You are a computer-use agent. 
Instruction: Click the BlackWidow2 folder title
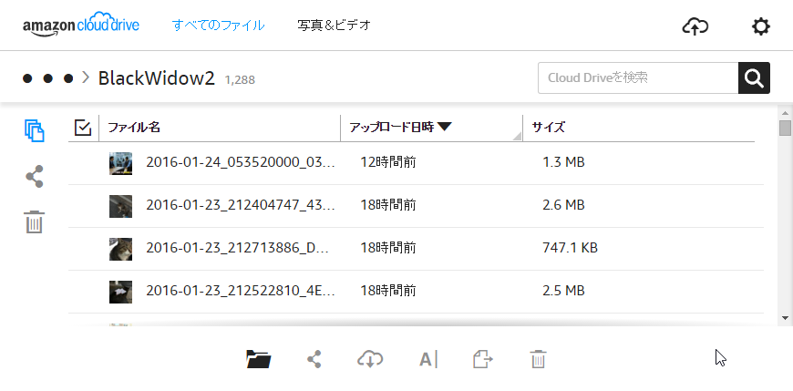(156, 77)
